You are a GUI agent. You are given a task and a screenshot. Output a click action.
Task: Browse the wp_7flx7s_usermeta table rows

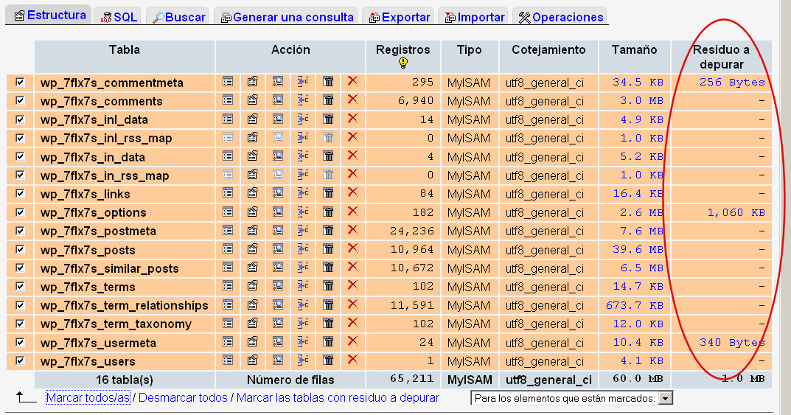pos(228,342)
